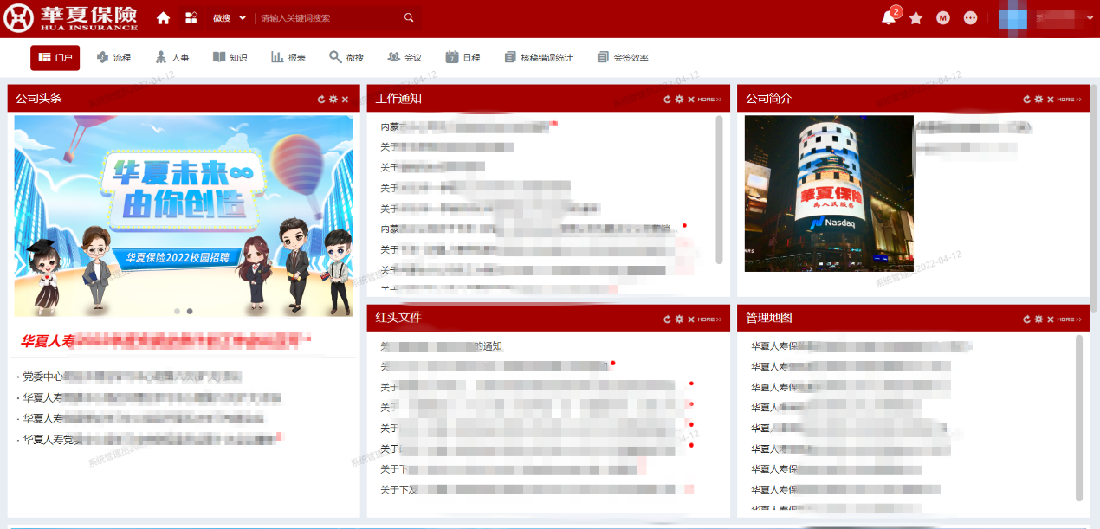Image resolution: width=1100 pixels, height=529 pixels.
Task: Open the more options ellipsis icon
Action: (x=970, y=18)
